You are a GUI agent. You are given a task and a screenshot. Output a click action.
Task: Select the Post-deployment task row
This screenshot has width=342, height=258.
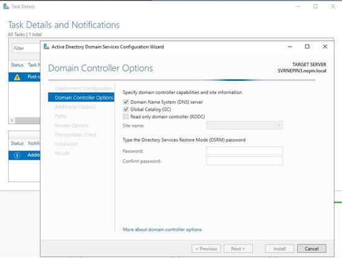(x=24, y=77)
